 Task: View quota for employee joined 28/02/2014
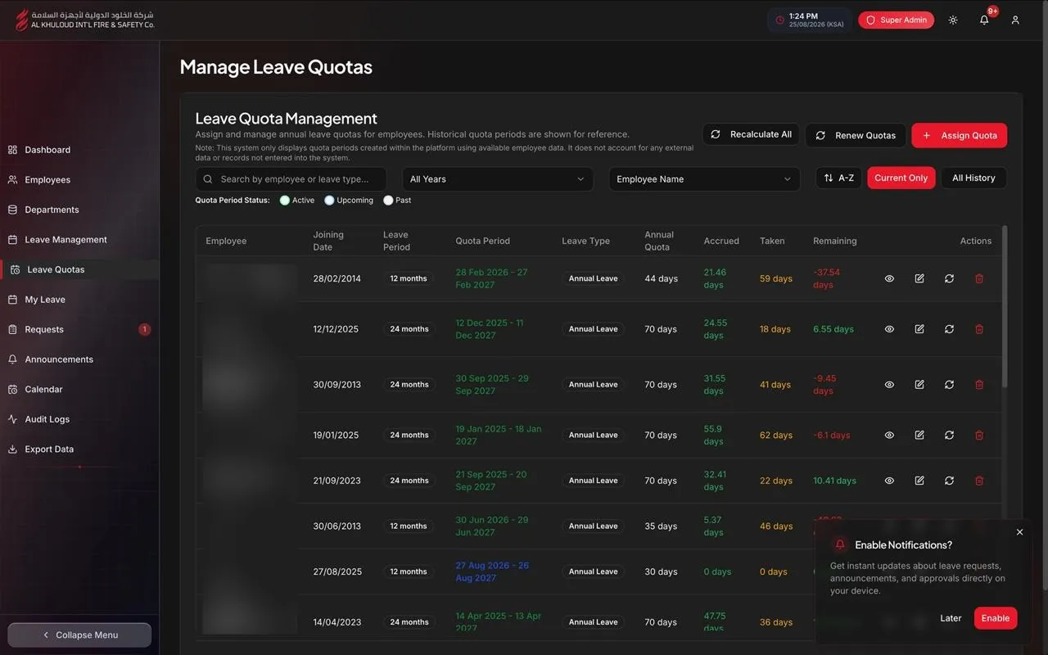pos(889,278)
